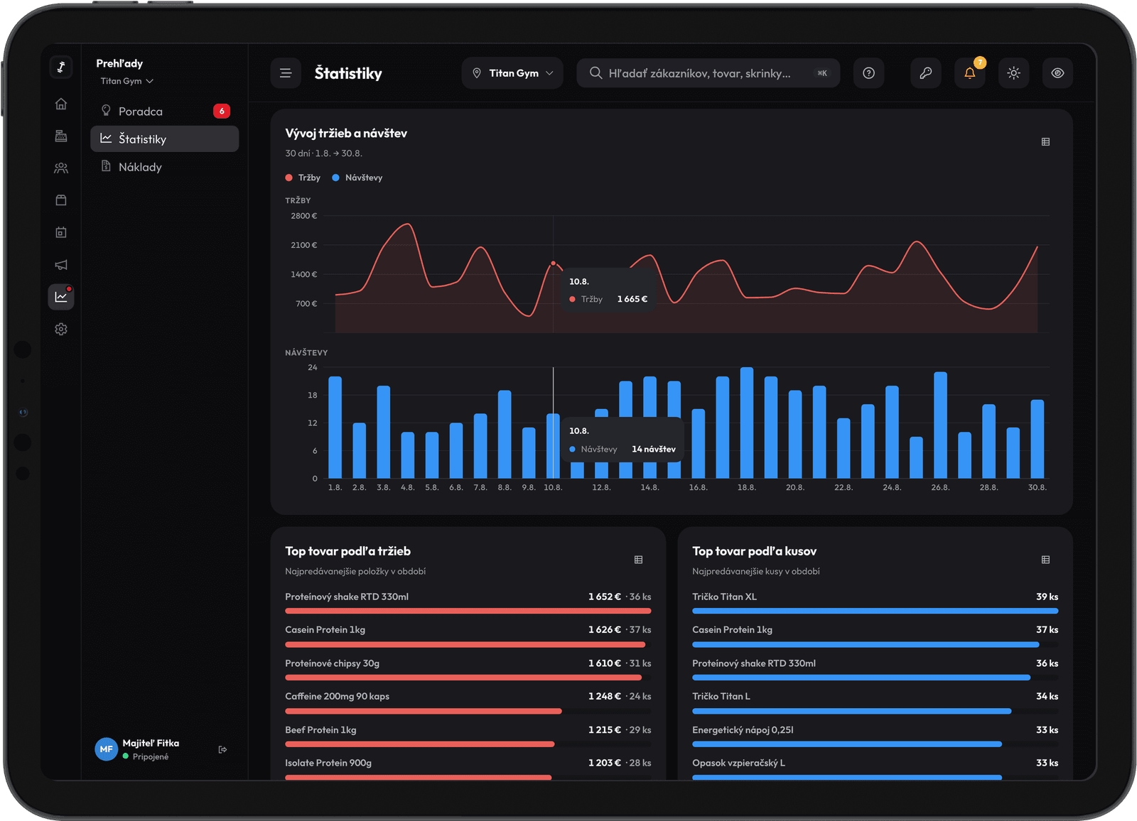Open the Home section from the icon rail

click(x=61, y=104)
